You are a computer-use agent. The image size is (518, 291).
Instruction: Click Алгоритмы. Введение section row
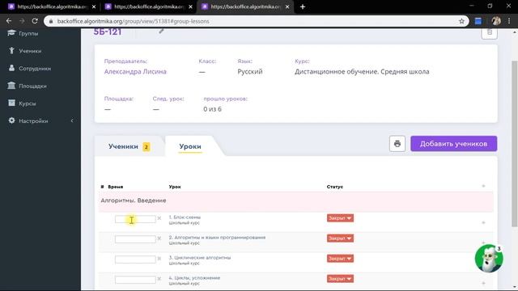click(x=296, y=201)
